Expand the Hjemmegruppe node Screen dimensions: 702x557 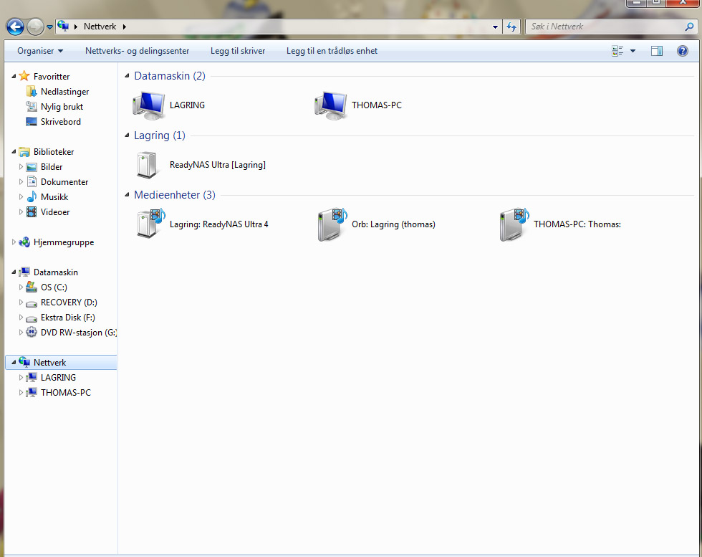tap(14, 242)
